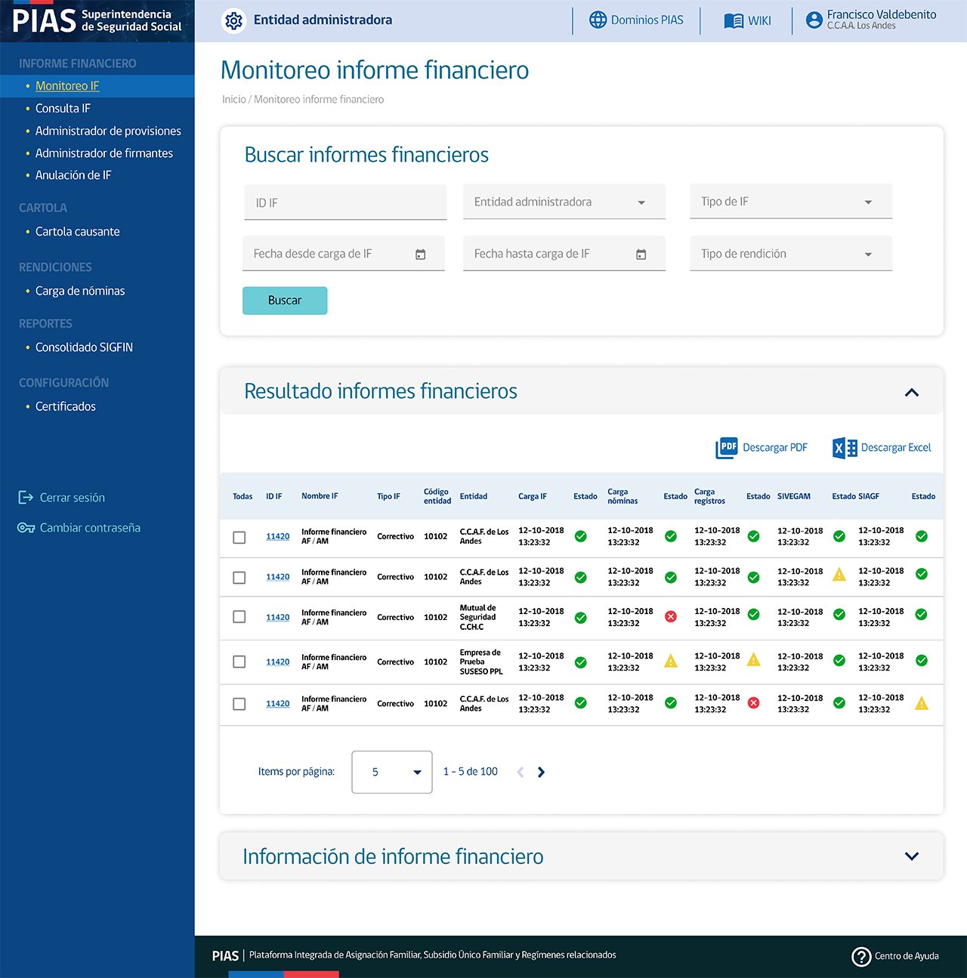Go to previous results page arrow

pos(520,772)
